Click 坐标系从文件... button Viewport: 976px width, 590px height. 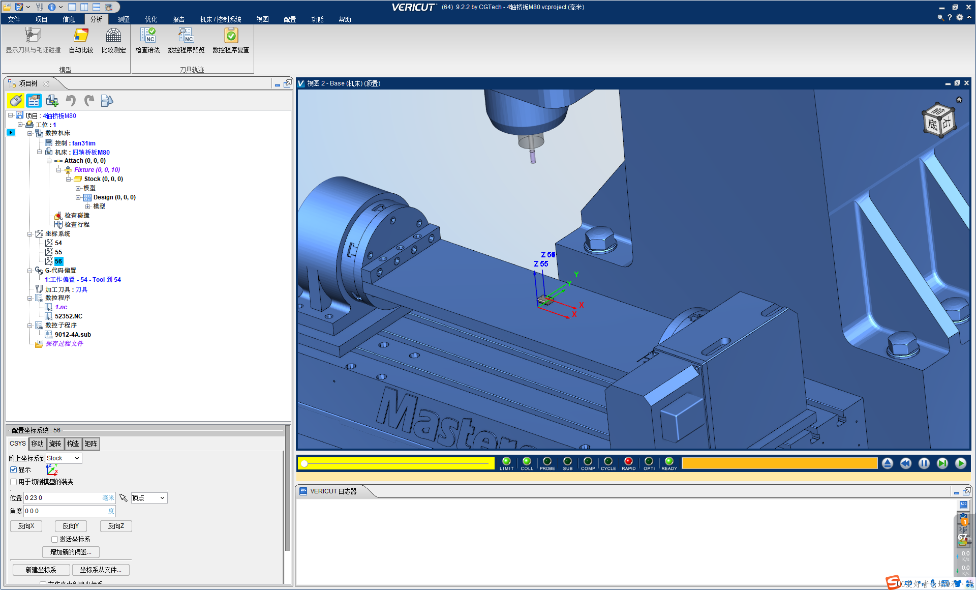[101, 570]
